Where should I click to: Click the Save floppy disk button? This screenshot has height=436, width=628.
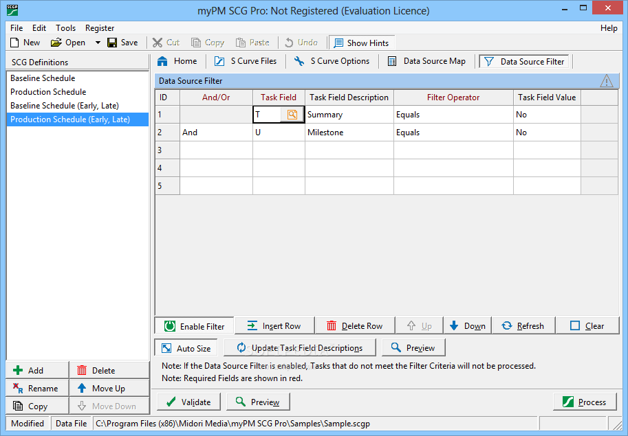122,43
